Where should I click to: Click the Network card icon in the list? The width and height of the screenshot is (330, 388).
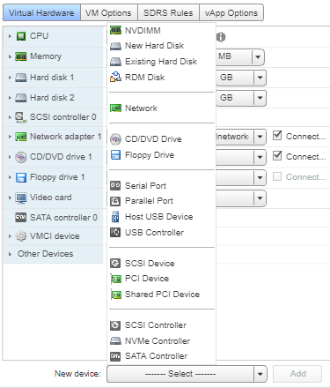pyautogui.click(x=115, y=108)
